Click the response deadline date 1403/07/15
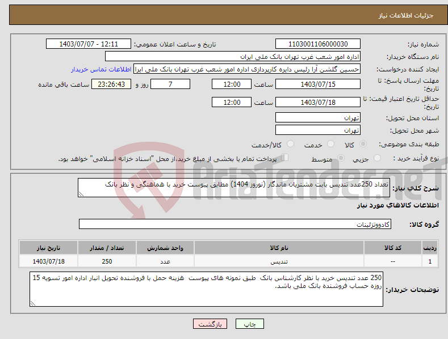448x339 pixels. 318,84
